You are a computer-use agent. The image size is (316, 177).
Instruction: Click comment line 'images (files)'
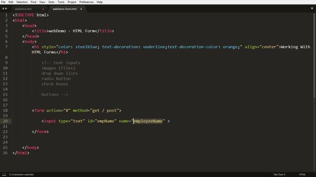(58, 68)
